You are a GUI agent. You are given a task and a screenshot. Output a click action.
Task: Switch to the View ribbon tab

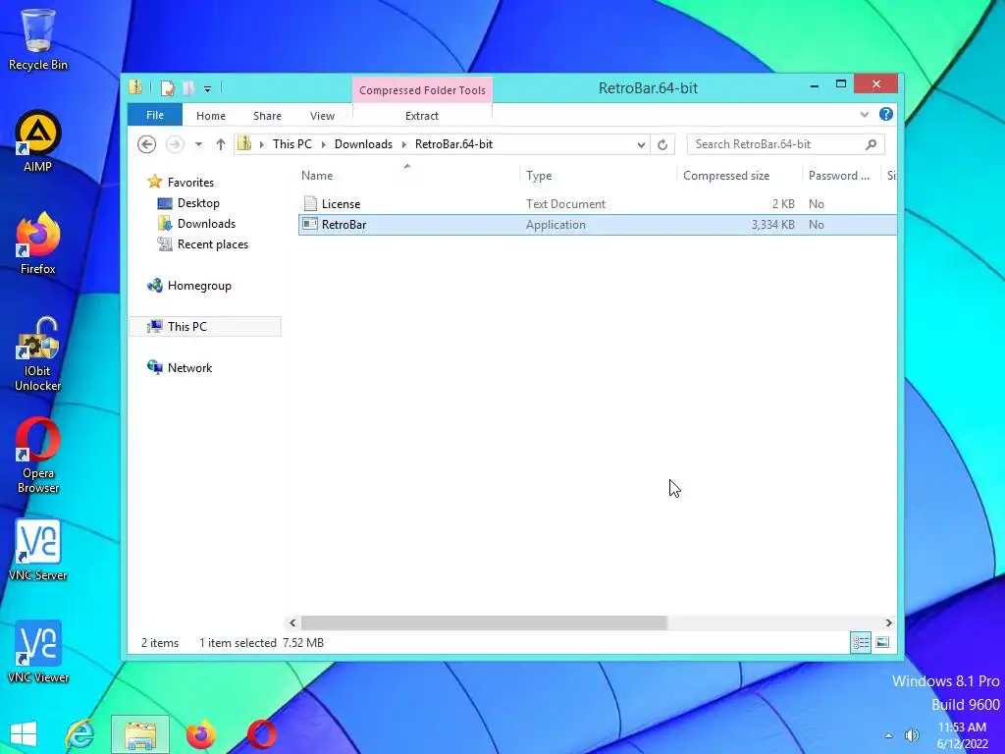click(322, 116)
